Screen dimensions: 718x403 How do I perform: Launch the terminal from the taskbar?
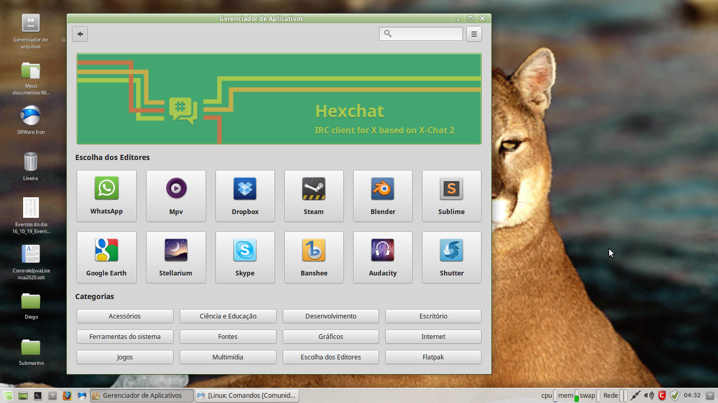click(x=38, y=396)
